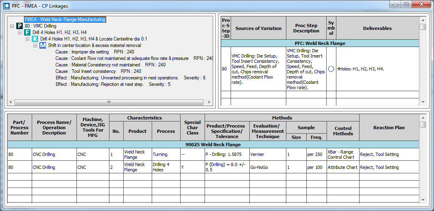Viewport: 434px width, 211px height.
Task: Collapse the Shift in center location node
Action: pos(35,46)
